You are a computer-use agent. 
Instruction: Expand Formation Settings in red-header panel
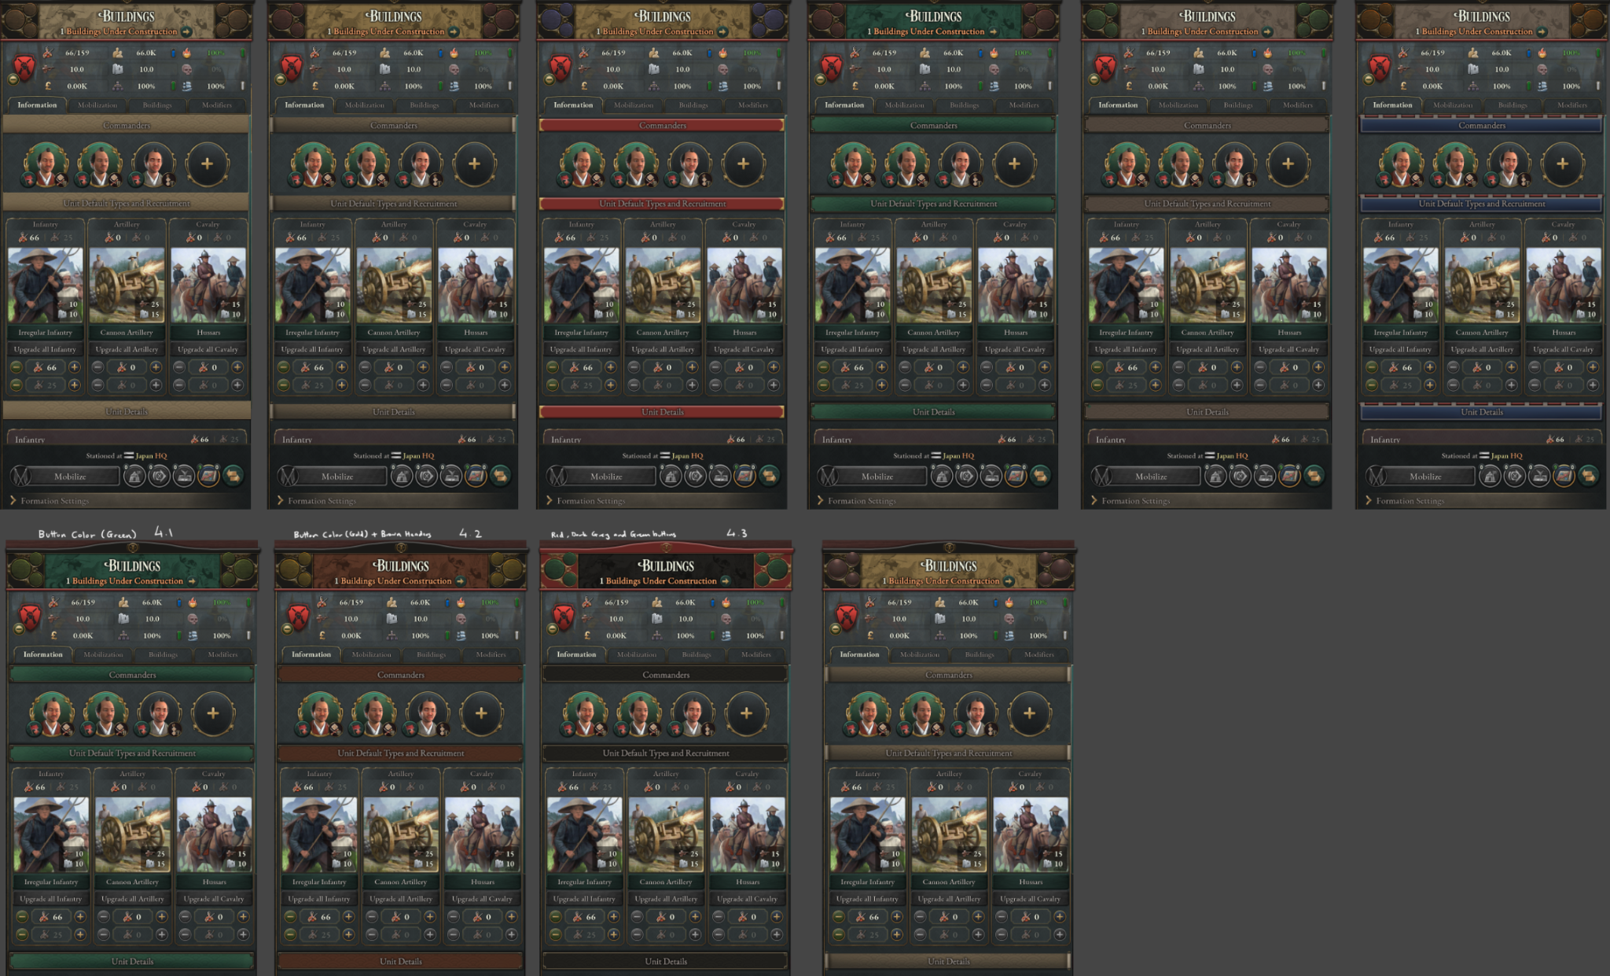(590, 501)
